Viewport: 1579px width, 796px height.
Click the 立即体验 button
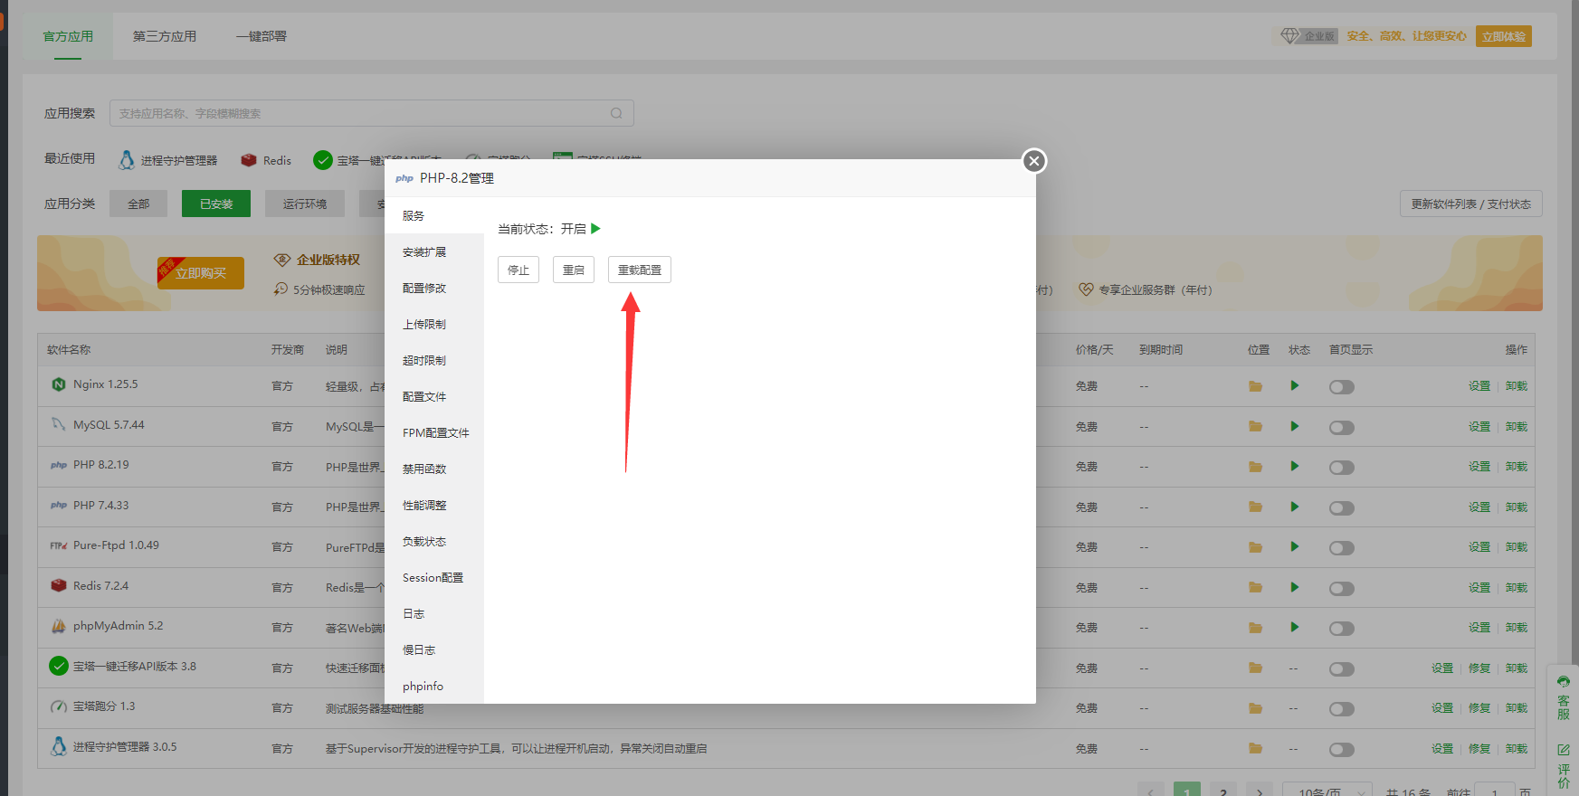click(1504, 36)
